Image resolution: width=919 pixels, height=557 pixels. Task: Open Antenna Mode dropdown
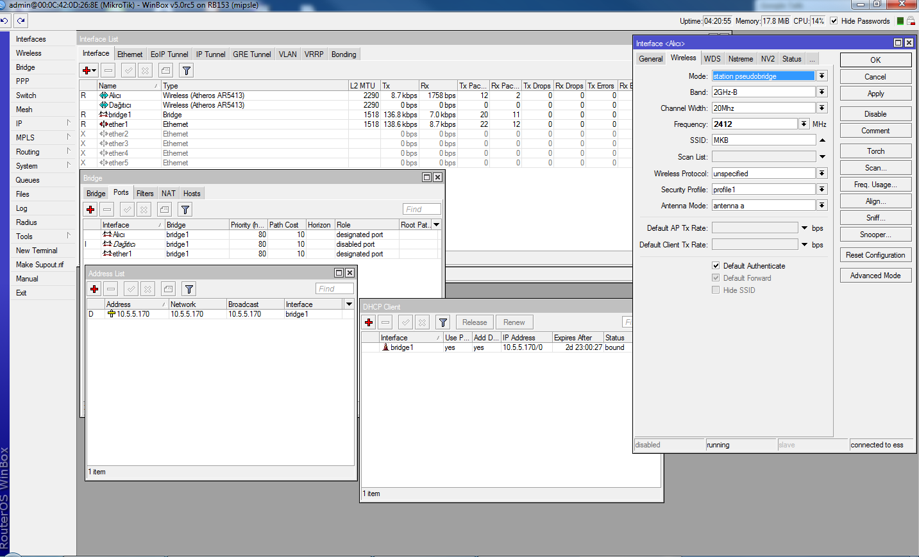pos(822,205)
